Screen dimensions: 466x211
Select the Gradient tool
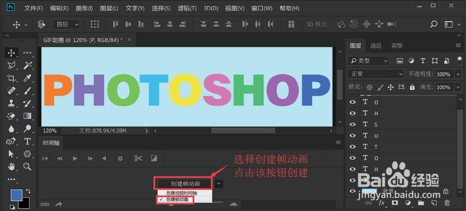point(27,116)
